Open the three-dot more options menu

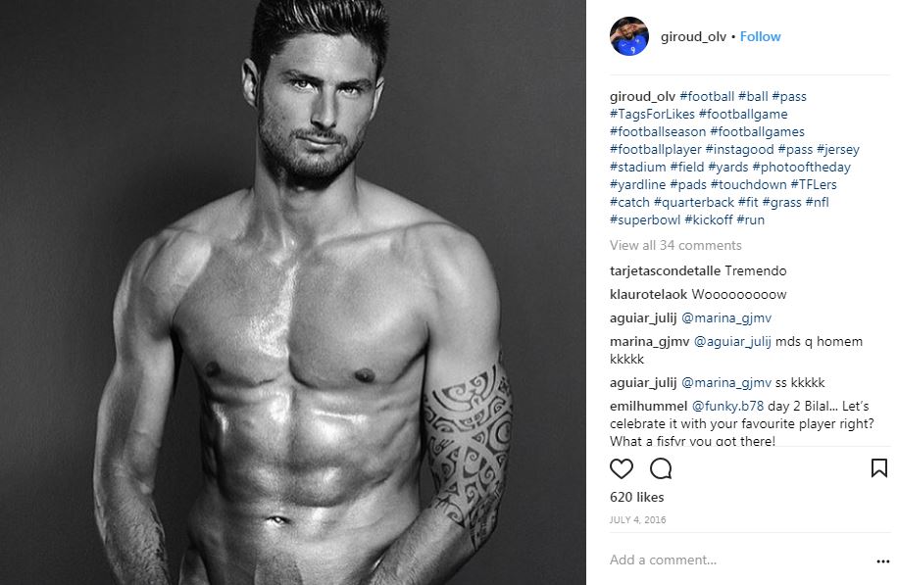pos(882,561)
